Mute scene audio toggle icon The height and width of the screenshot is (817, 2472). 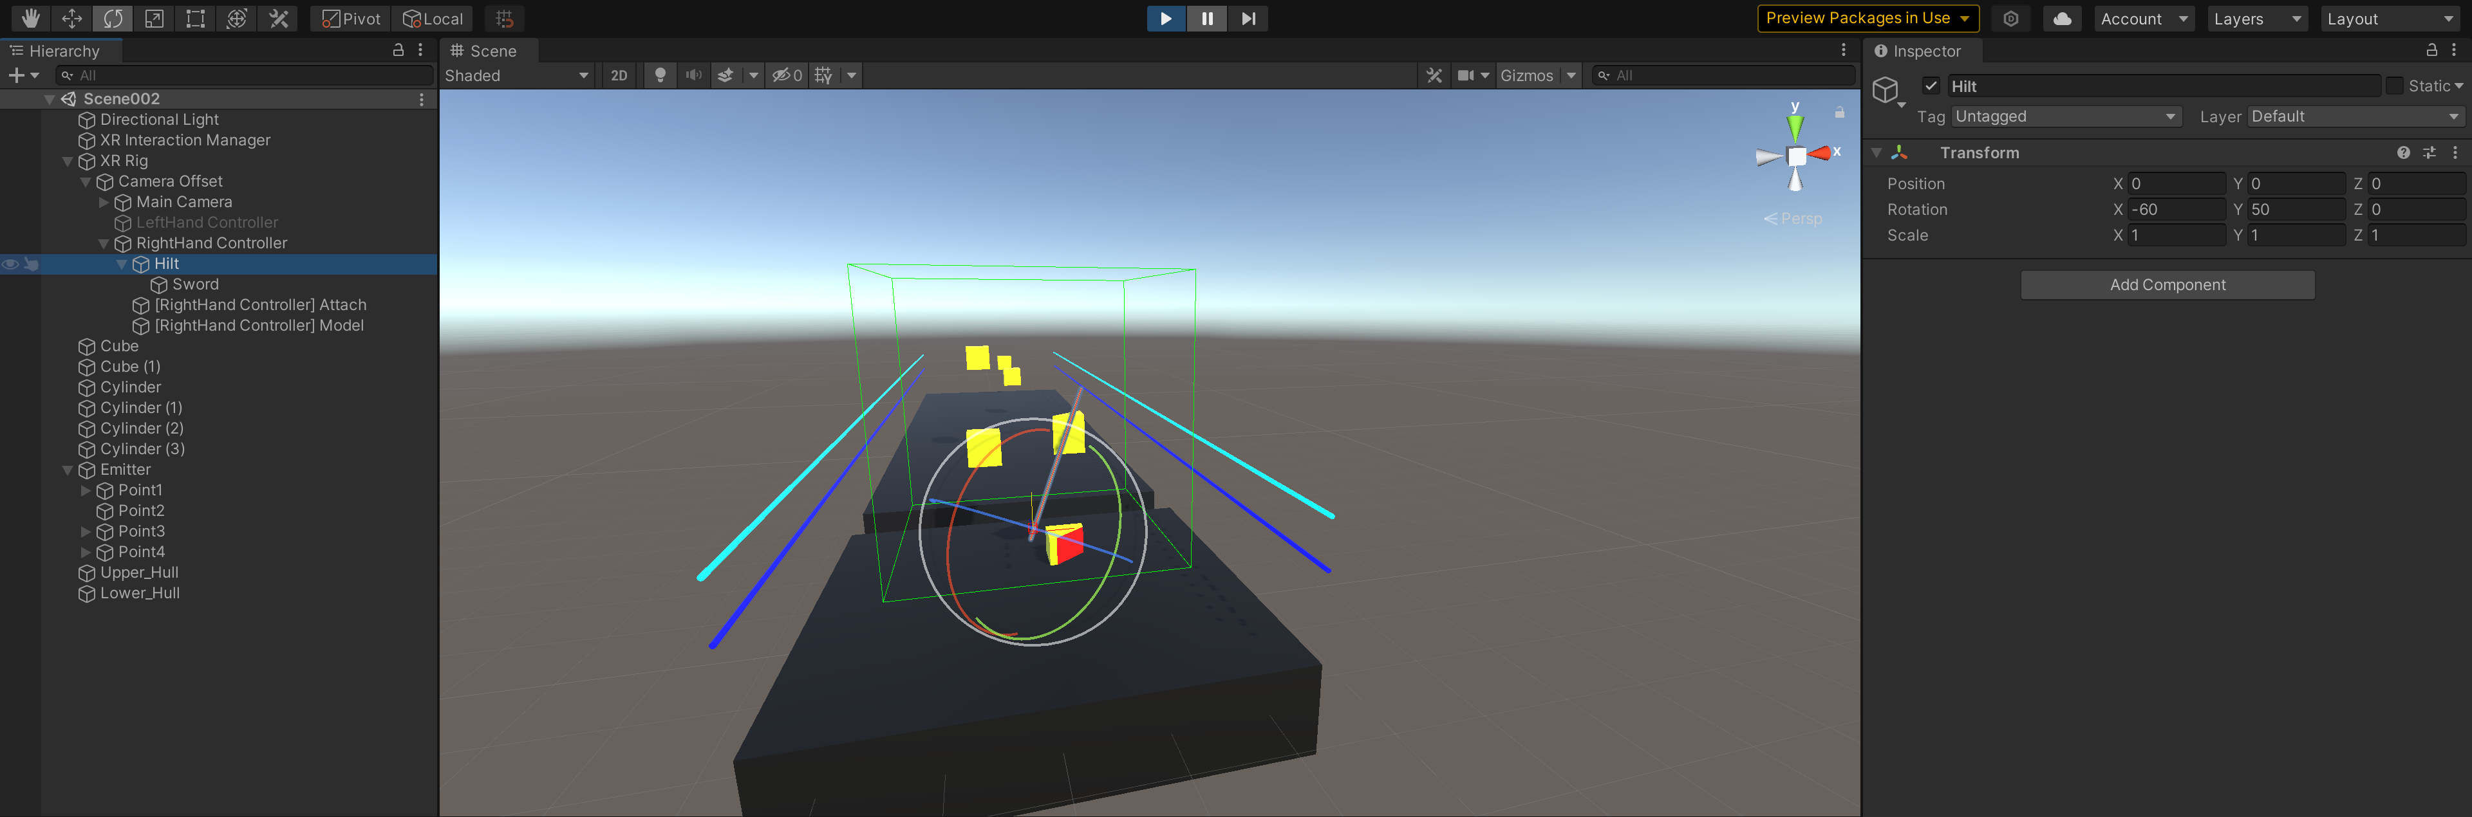[693, 75]
